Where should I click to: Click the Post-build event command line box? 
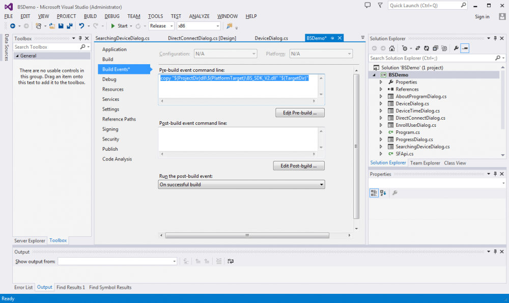point(238,139)
